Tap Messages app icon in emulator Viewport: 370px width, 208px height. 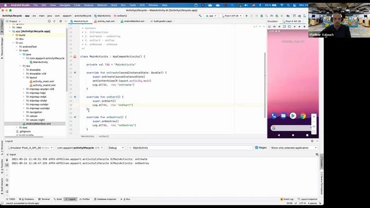[x=283, y=116]
